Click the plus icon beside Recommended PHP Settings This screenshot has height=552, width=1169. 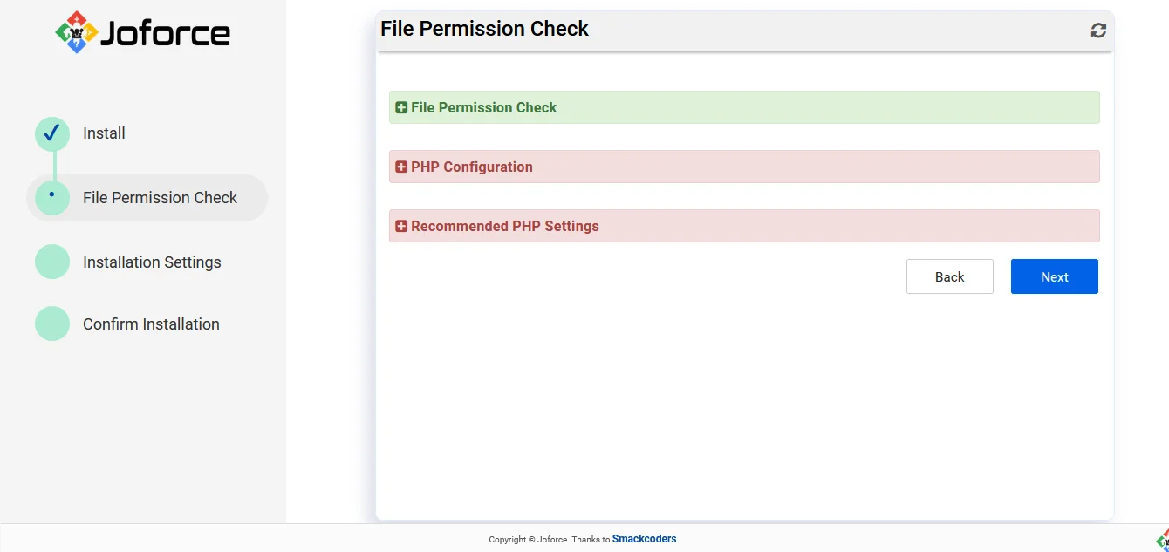pyautogui.click(x=401, y=227)
